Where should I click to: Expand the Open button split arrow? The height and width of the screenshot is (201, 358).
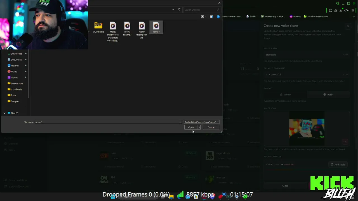[199, 127]
